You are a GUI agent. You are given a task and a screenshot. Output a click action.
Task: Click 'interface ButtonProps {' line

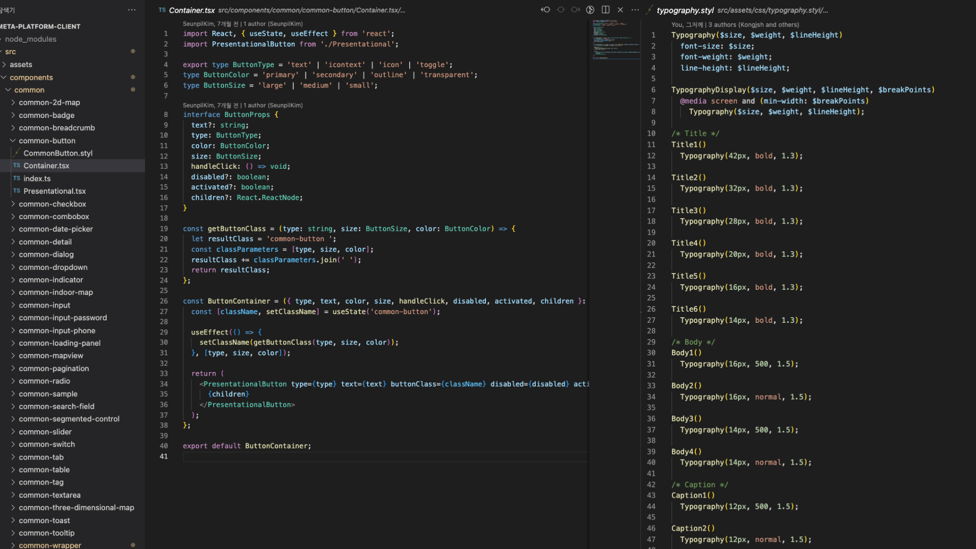click(x=231, y=115)
